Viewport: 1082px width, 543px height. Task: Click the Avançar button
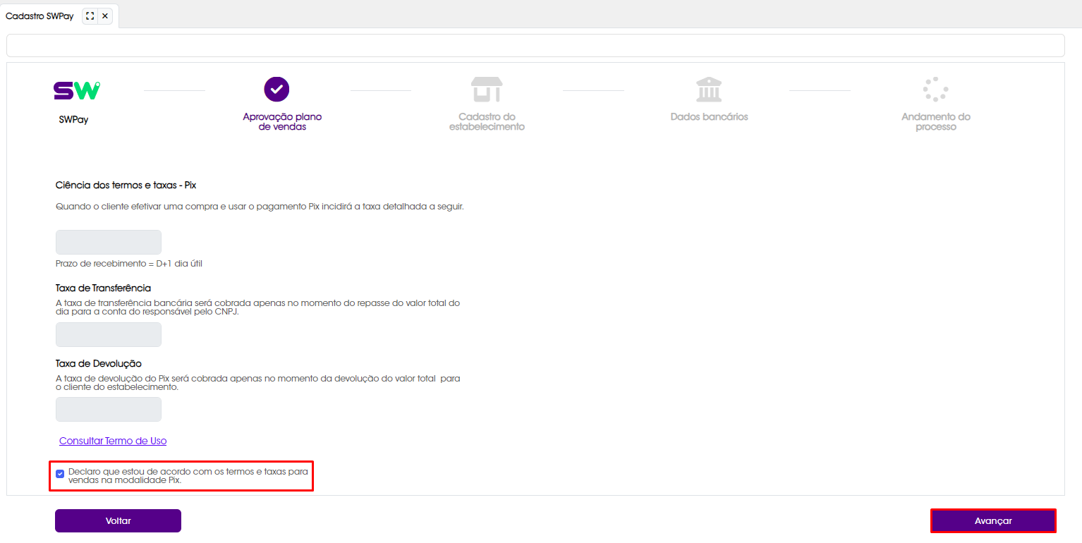click(993, 520)
